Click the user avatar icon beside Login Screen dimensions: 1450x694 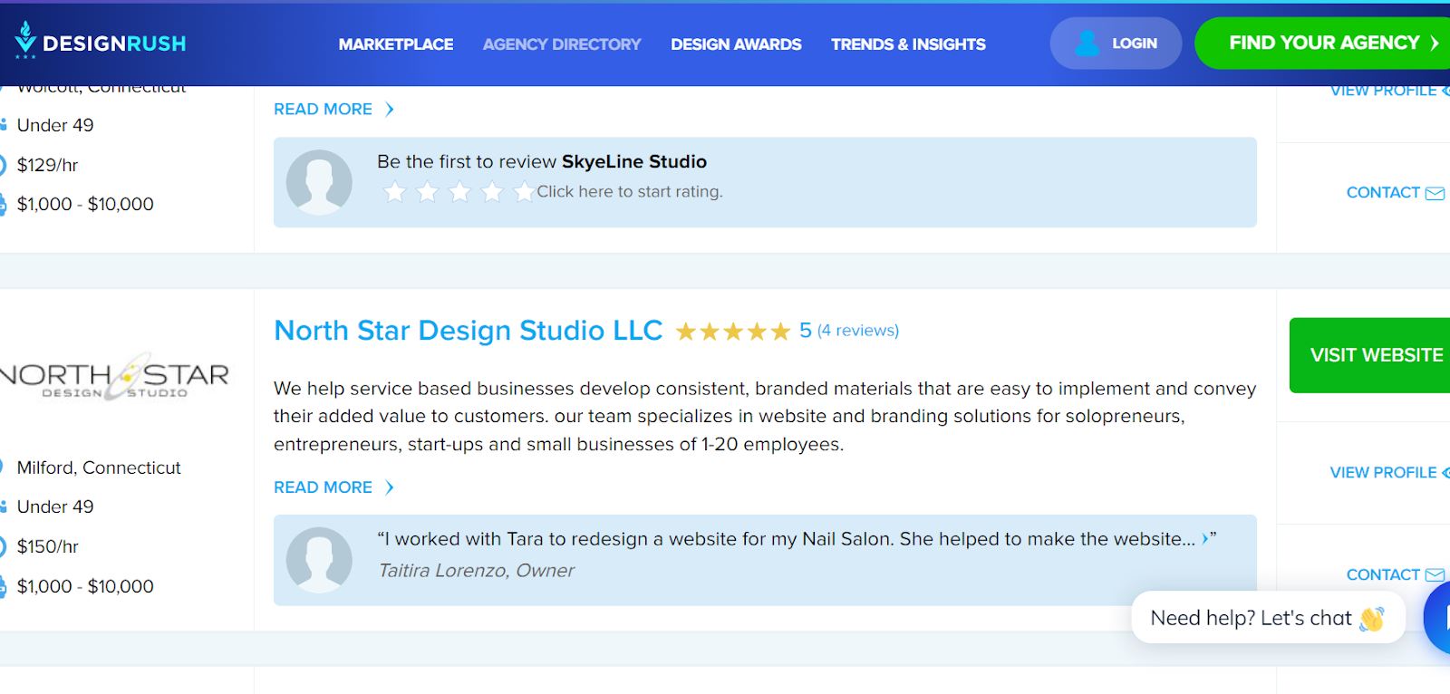point(1087,43)
